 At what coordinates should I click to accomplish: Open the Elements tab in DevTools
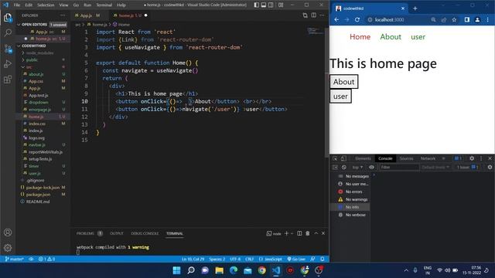click(363, 158)
